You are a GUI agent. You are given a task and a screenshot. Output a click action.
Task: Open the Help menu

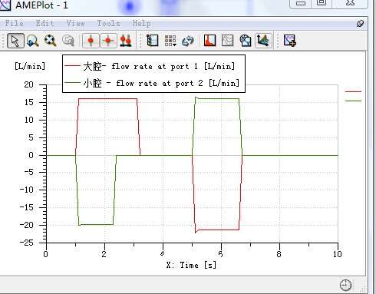click(141, 23)
